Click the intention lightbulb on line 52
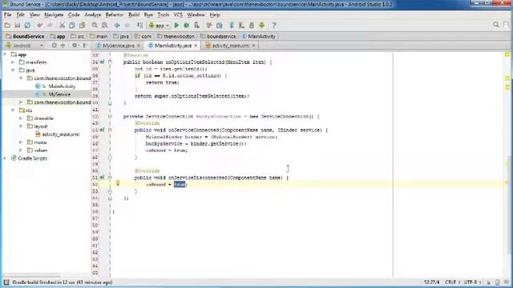 click(x=118, y=183)
